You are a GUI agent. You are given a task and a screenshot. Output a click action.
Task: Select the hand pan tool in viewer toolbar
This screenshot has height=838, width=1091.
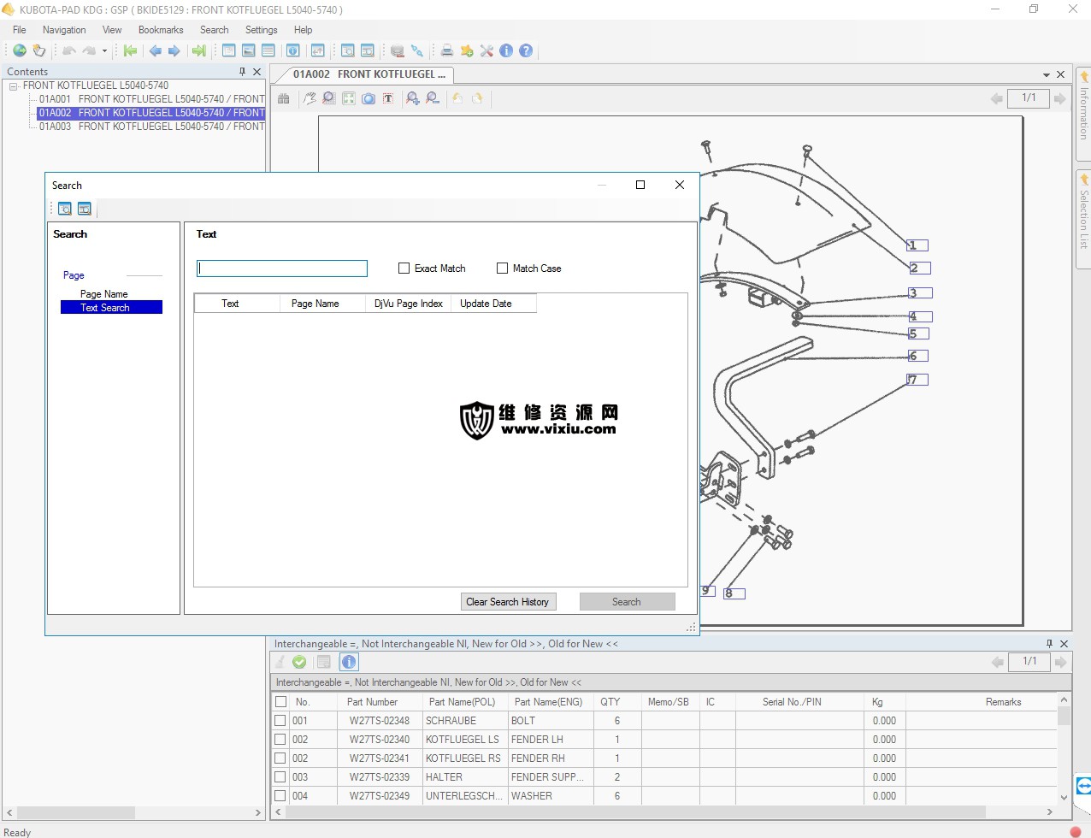click(x=310, y=98)
